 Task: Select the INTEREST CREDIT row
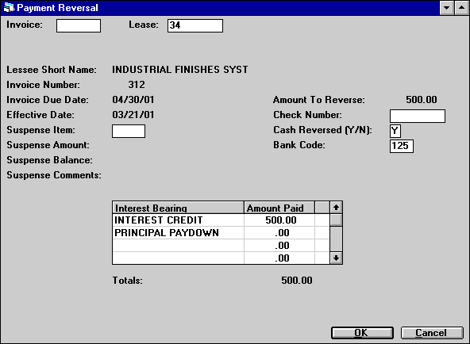221,220
